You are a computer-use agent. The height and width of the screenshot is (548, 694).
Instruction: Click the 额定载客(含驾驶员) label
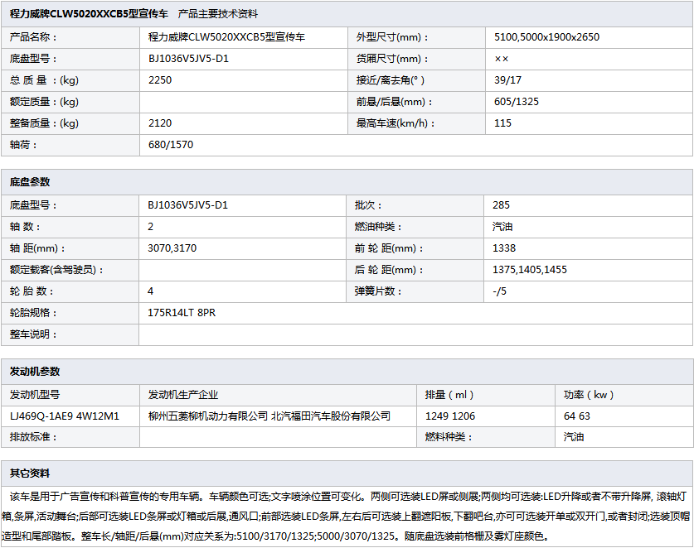[56, 270]
